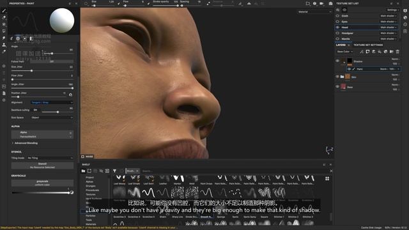Switch shelf to grid thumbnail view
Viewport: 409px width, 230px height.
click(327, 179)
